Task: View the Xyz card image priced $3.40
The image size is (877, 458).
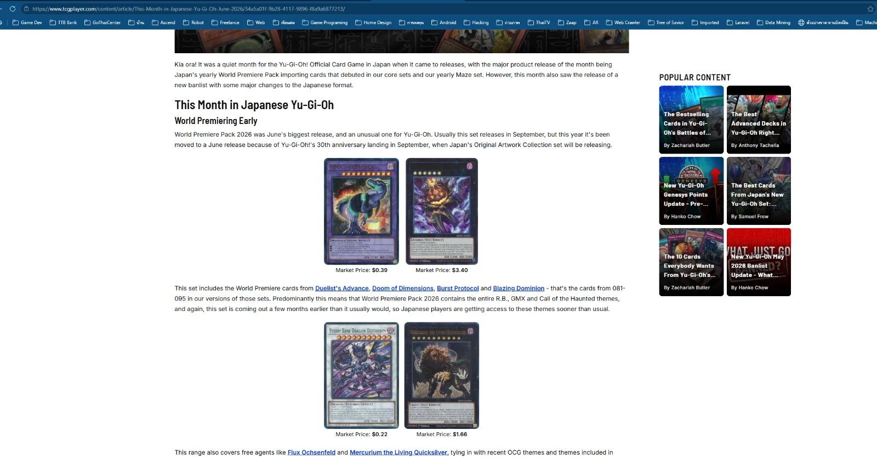Action: click(x=442, y=211)
